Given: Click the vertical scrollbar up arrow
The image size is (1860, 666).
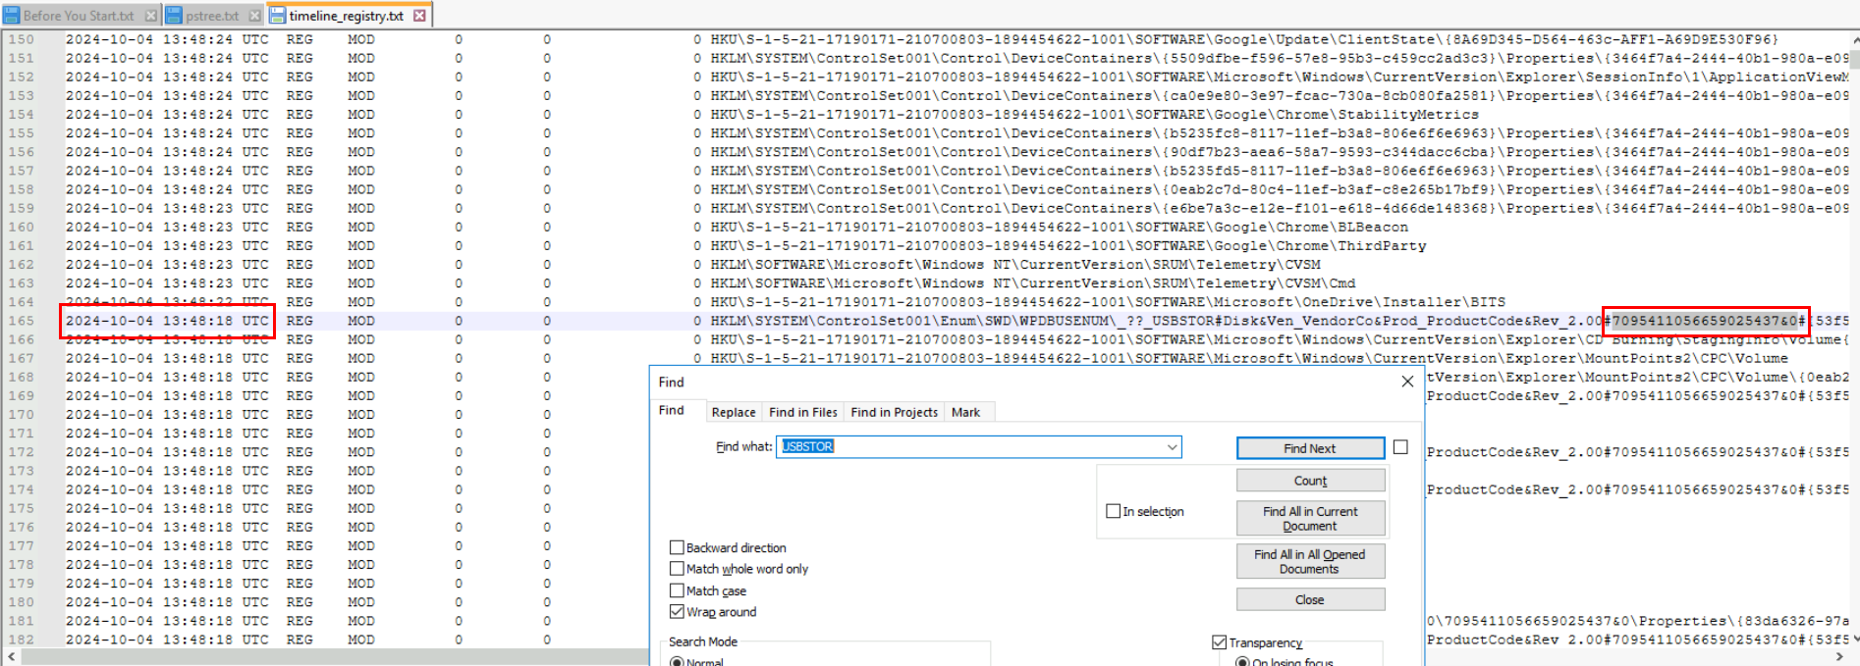Looking at the screenshot, I should [x=1854, y=39].
